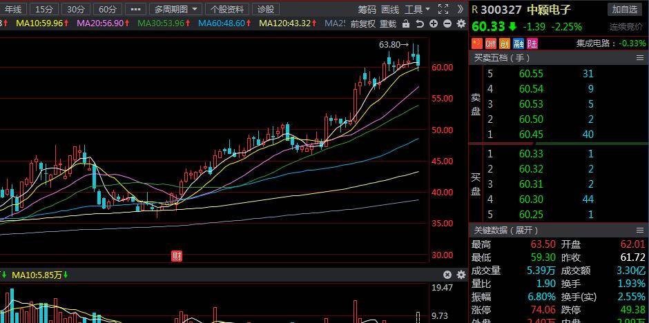This screenshot has height=323, width=649.
Task: Open the 多周期图 dropdown
Action: coord(176,9)
